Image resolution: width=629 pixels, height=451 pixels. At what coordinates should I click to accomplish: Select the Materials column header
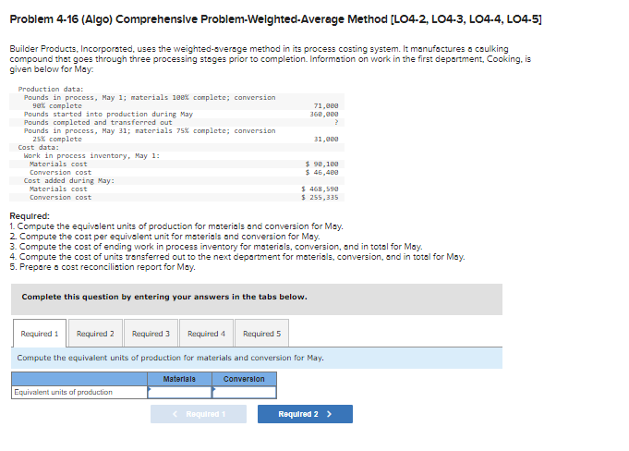(x=180, y=379)
